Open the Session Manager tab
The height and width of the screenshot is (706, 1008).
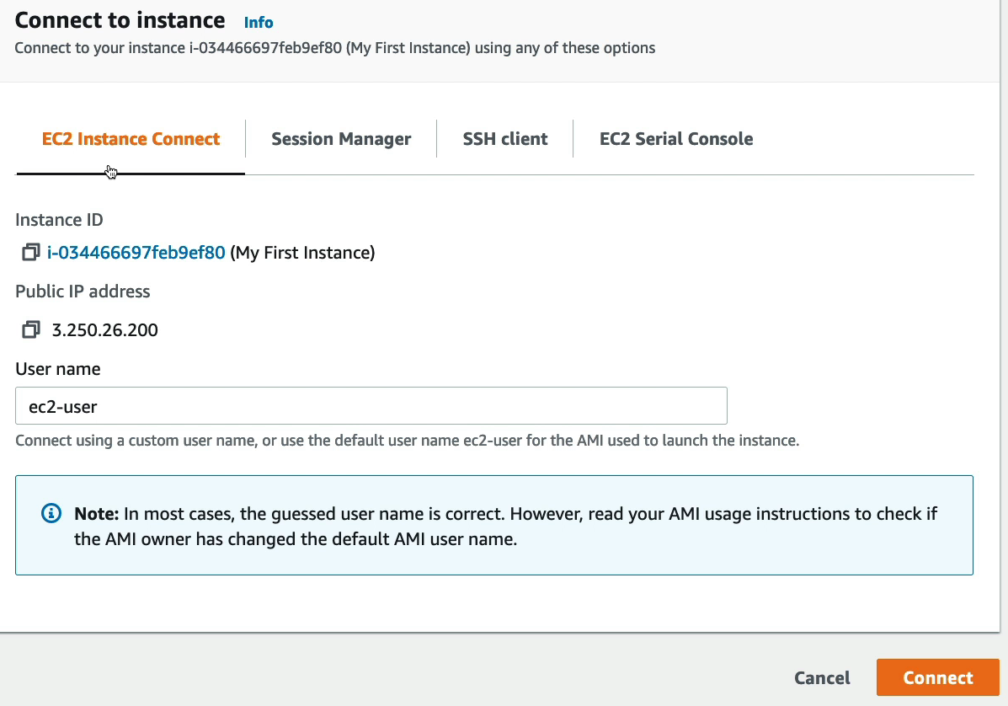pyautogui.click(x=341, y=139)
